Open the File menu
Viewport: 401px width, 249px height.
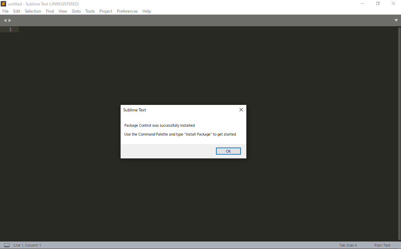point(5,11)
